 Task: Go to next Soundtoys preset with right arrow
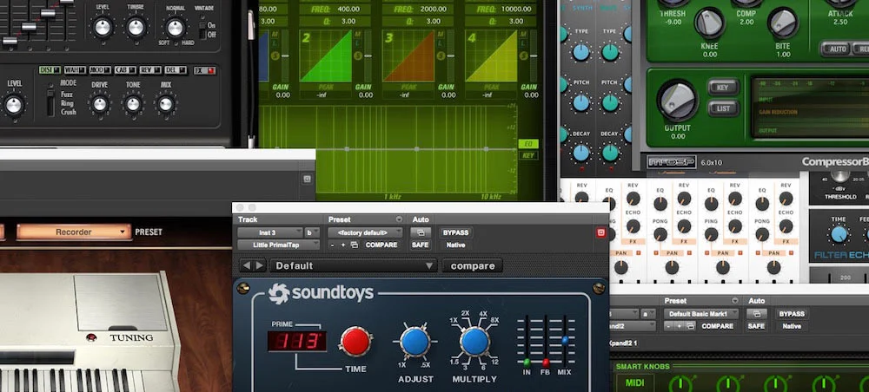(259, 265)
